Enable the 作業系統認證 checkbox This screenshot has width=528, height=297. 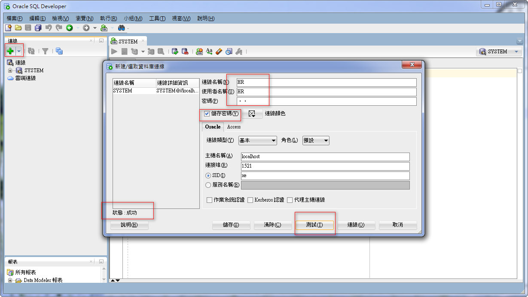(209, 200)
